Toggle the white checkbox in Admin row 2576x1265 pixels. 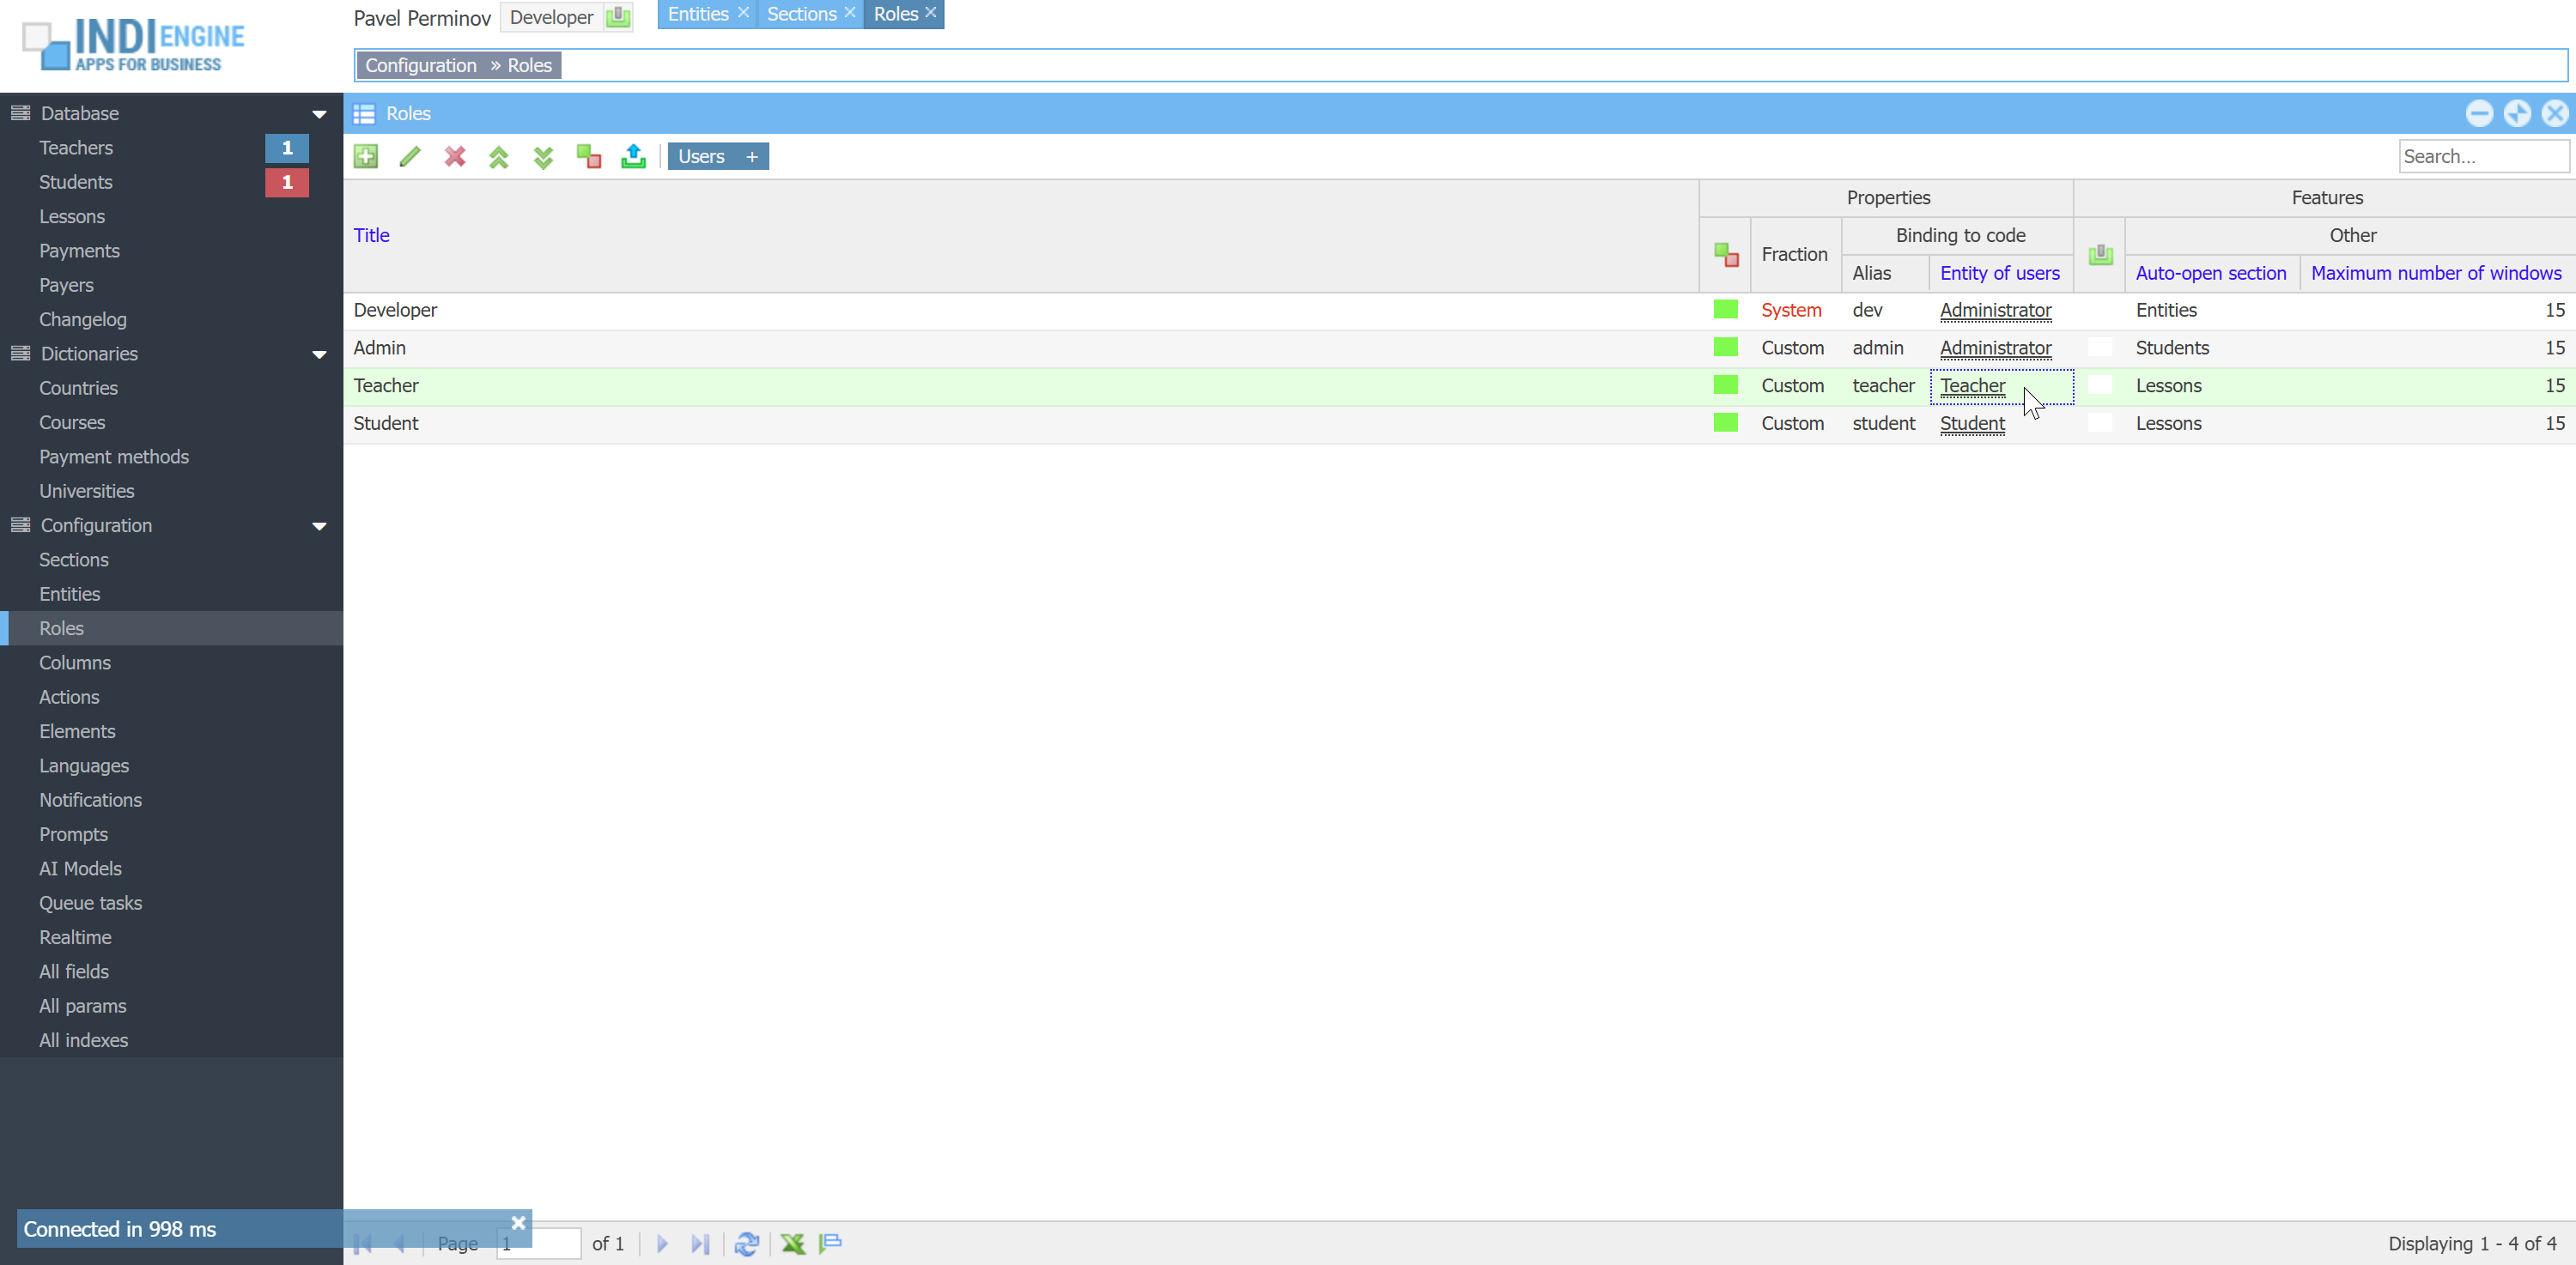click(2100, 348)
